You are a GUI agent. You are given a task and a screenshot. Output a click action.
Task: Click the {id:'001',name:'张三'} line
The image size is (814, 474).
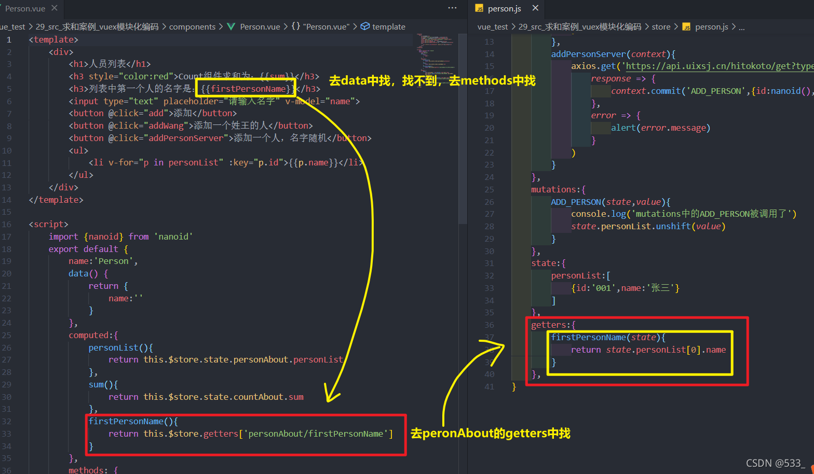tap(625, 288)
